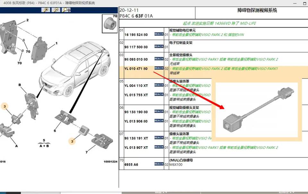Click part number 98 138 190 80
Viewport: 308px width, 194px height.
[136, 112]
